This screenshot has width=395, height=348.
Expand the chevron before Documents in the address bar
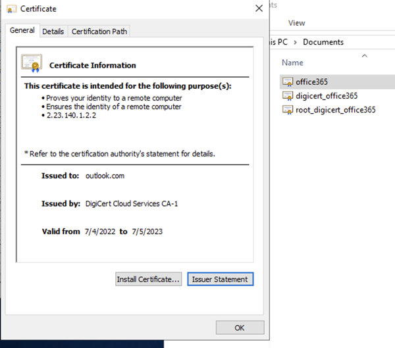(297, 42)
